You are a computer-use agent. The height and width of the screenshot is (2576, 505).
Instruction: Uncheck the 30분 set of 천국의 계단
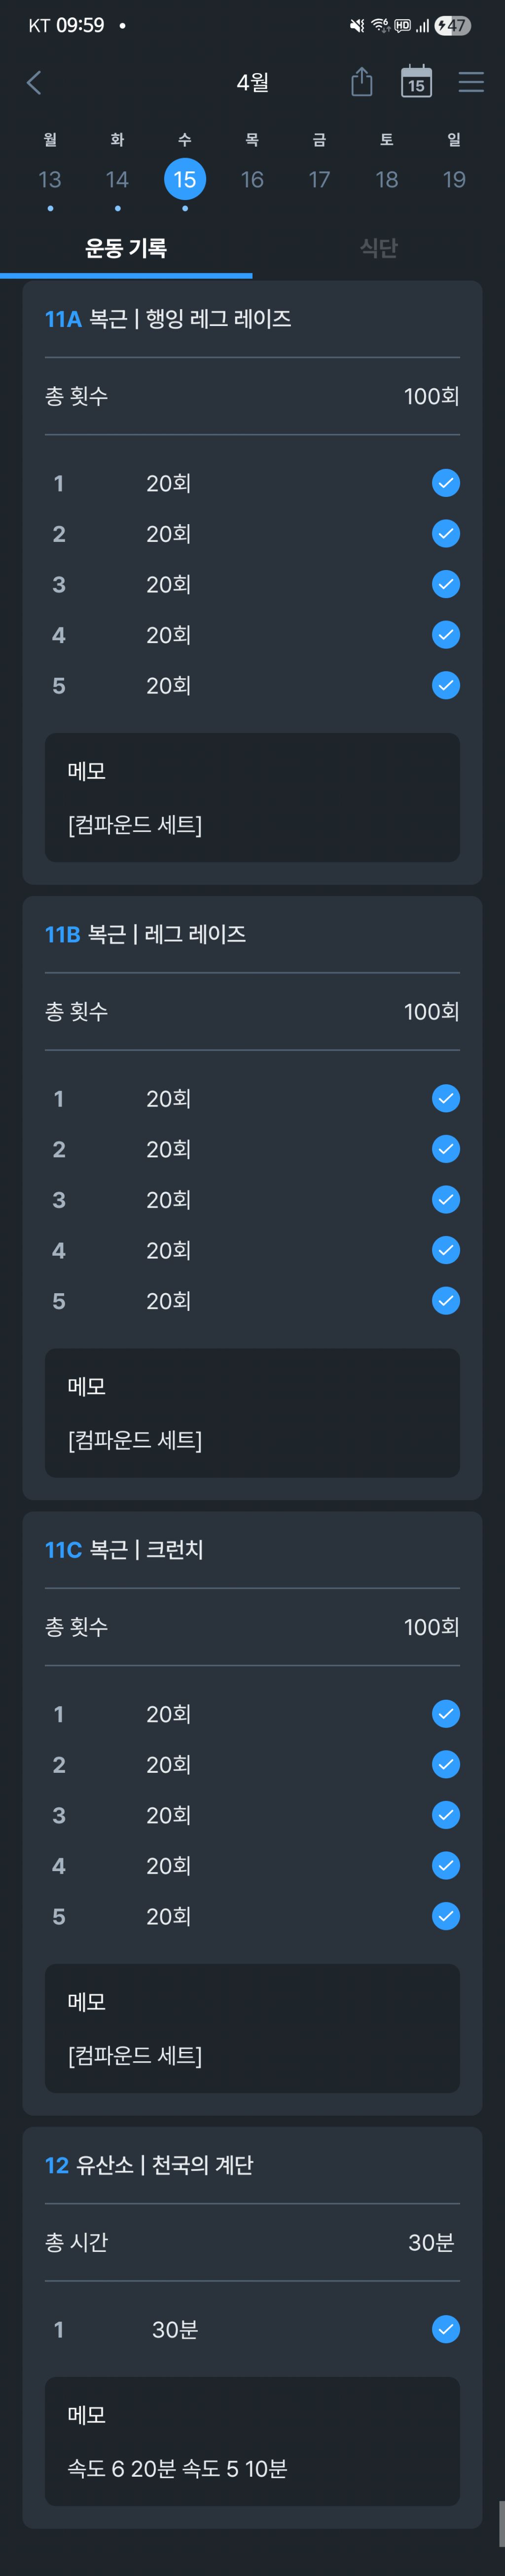[x=445, y=2329]
